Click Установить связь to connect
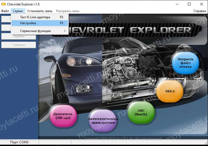 (x=40, y=11)
